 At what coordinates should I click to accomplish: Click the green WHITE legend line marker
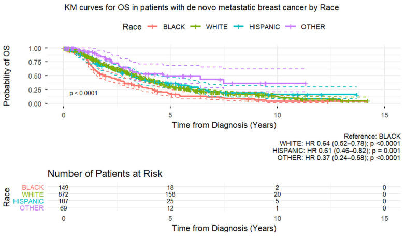pyautogui.click(x=195, y=27)
